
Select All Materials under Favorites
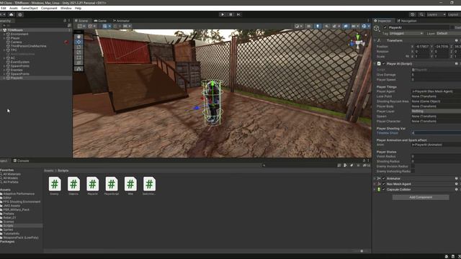12,174
